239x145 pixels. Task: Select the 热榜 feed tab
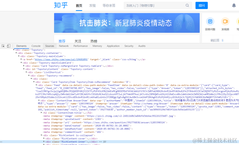tap(94, 41)
